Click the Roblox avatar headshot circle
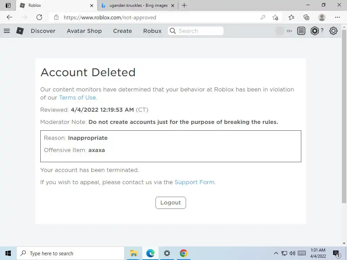 point(280,31)
